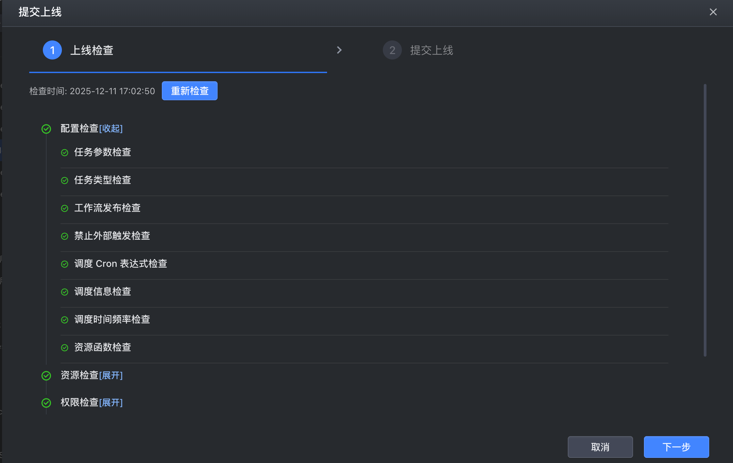Collapse 配置检查 section via [收起]
Viewport: 733px width, 463px height.
coord(111,128)
